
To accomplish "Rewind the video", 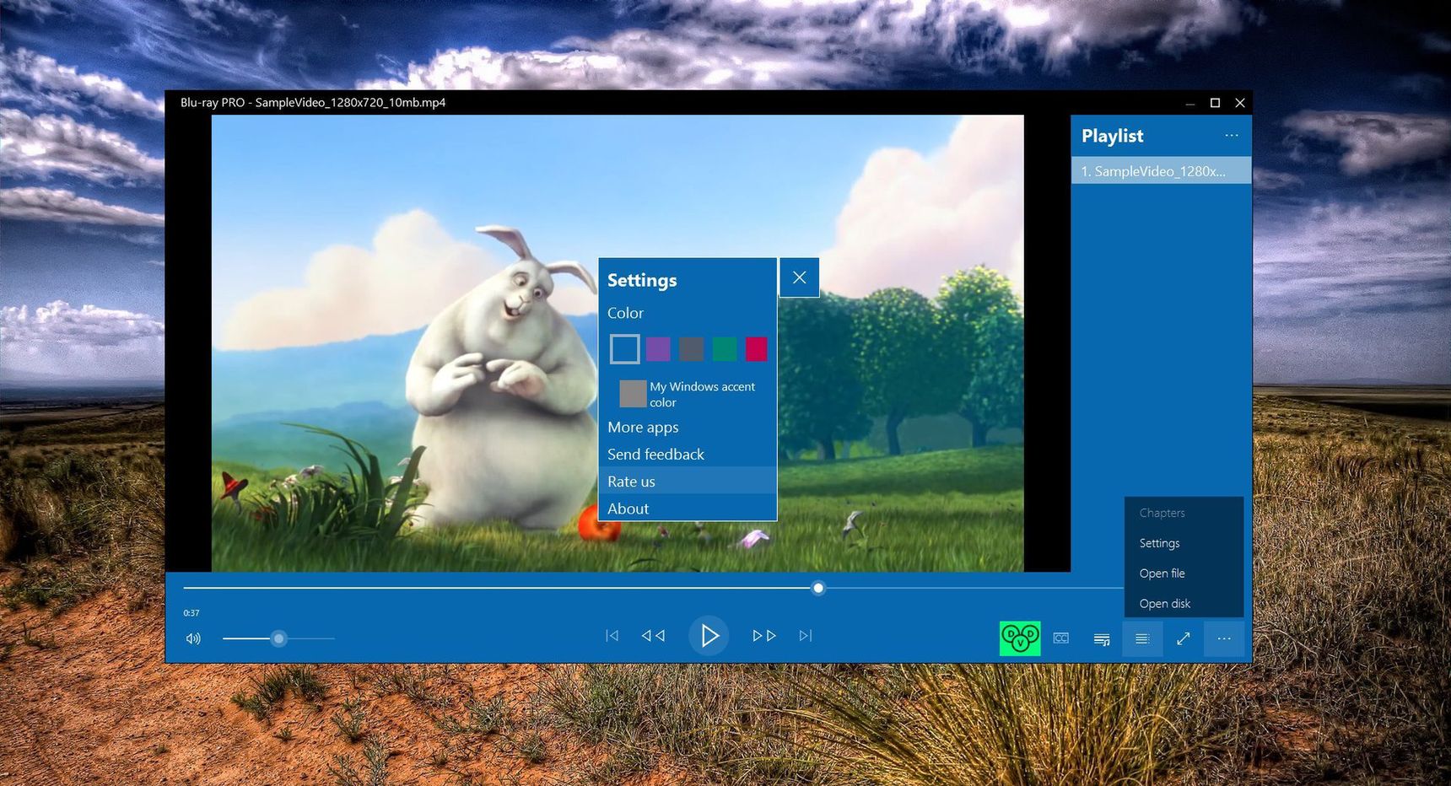I will (x=654, y=636).
